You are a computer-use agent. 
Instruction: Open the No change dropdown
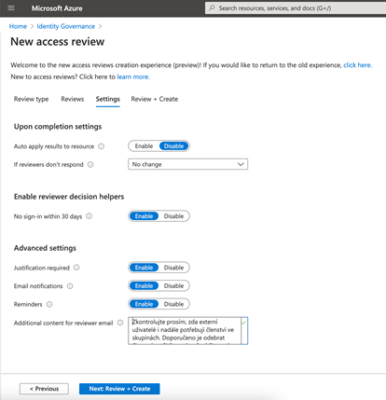[x=188, y=164]
